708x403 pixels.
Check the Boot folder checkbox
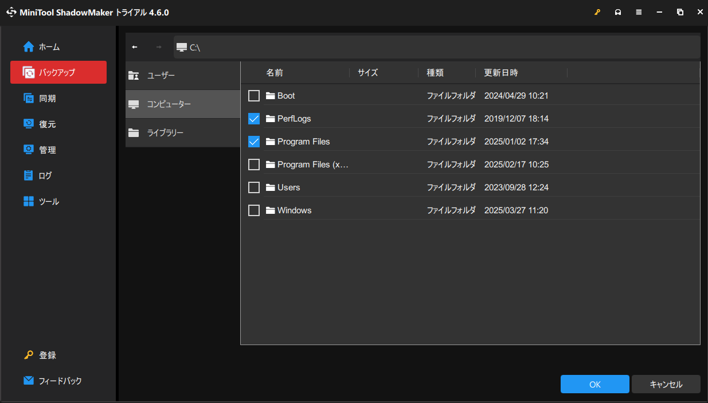pyautogui.click(x=254, y=96)
